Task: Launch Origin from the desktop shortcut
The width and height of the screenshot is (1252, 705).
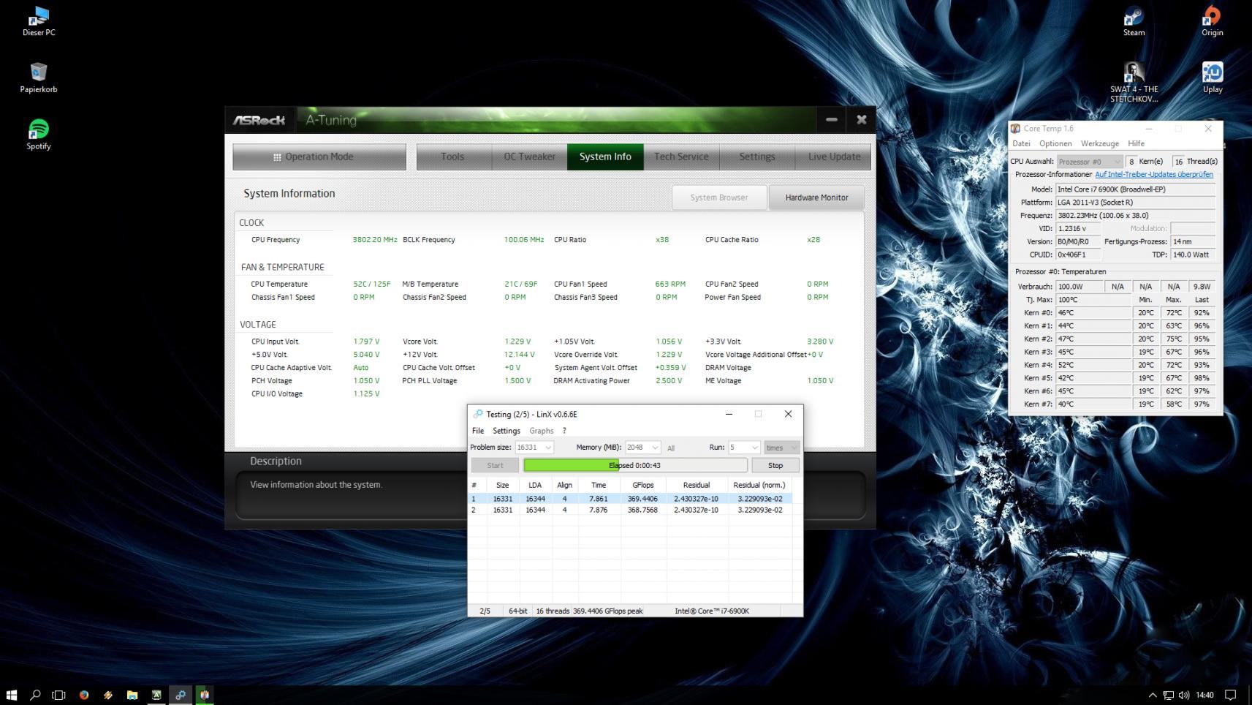Action: (x=1212, y=21)
